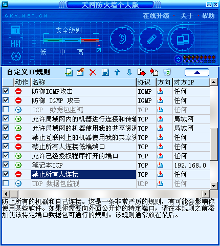
Task: Save rules with the floppy disk icon
Action: pos(105,72)
